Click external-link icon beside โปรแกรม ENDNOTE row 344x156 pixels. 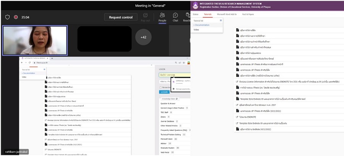(237, 117)
